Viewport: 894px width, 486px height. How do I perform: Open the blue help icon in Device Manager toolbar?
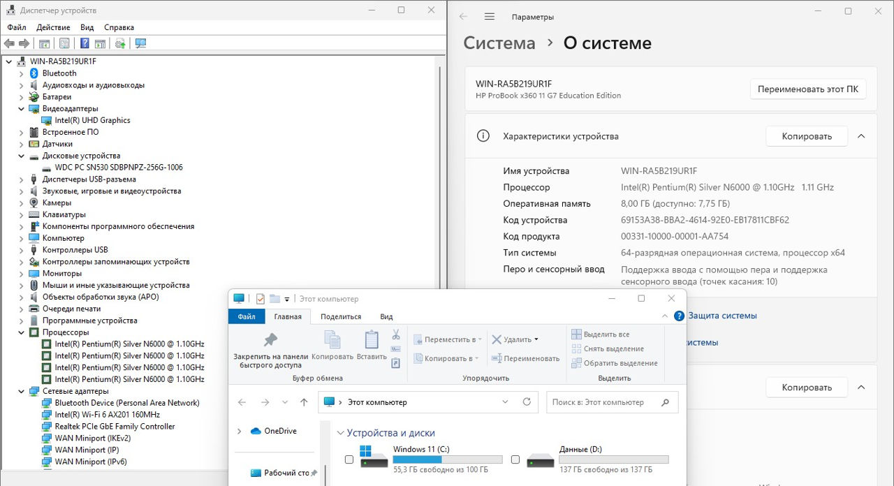(85, 43)
